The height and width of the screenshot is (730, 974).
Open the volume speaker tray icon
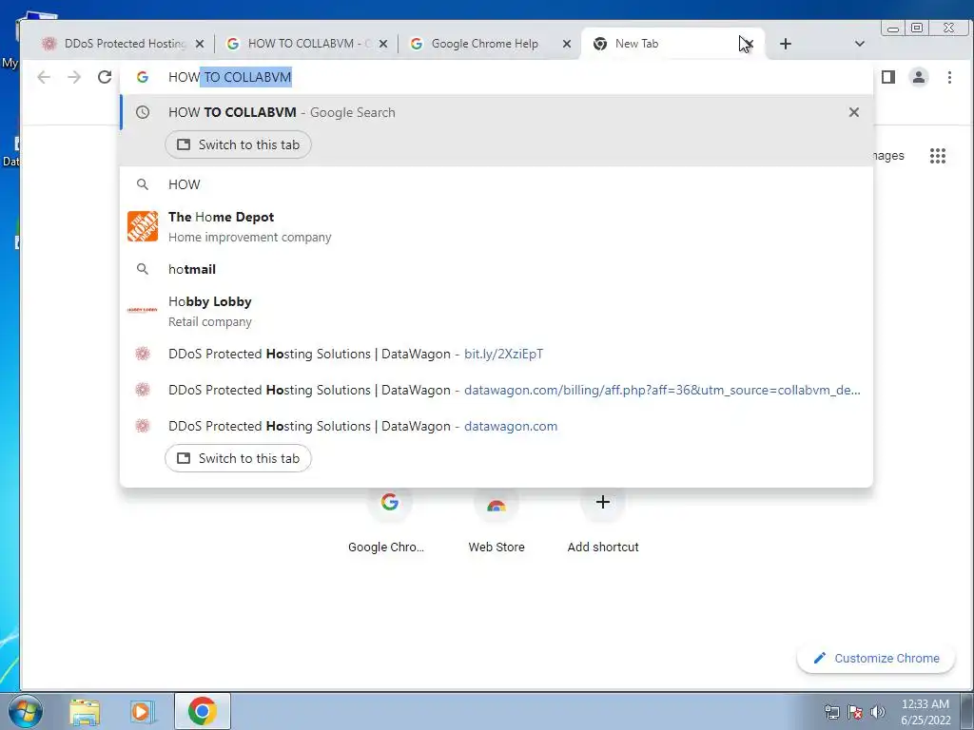tap(878, 712)
